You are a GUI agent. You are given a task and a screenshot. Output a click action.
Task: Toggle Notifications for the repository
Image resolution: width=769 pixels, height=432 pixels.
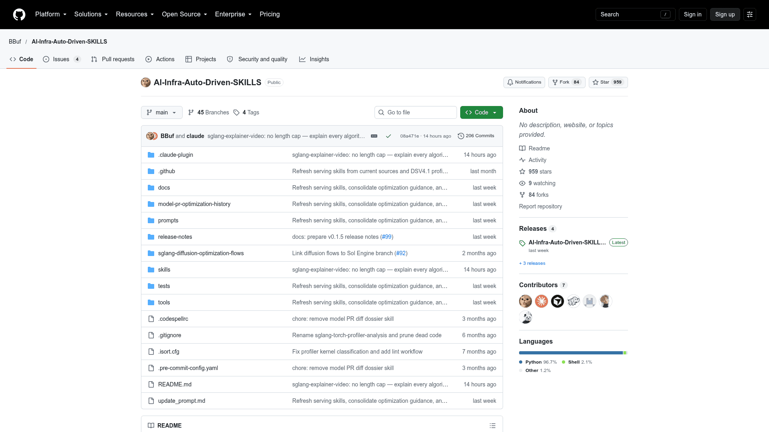pyautogui.click(x=524, y=82)
